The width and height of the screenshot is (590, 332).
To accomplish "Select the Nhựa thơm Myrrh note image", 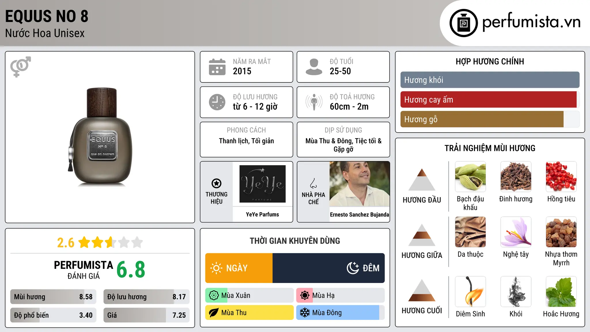I will [x=561, y=232].
